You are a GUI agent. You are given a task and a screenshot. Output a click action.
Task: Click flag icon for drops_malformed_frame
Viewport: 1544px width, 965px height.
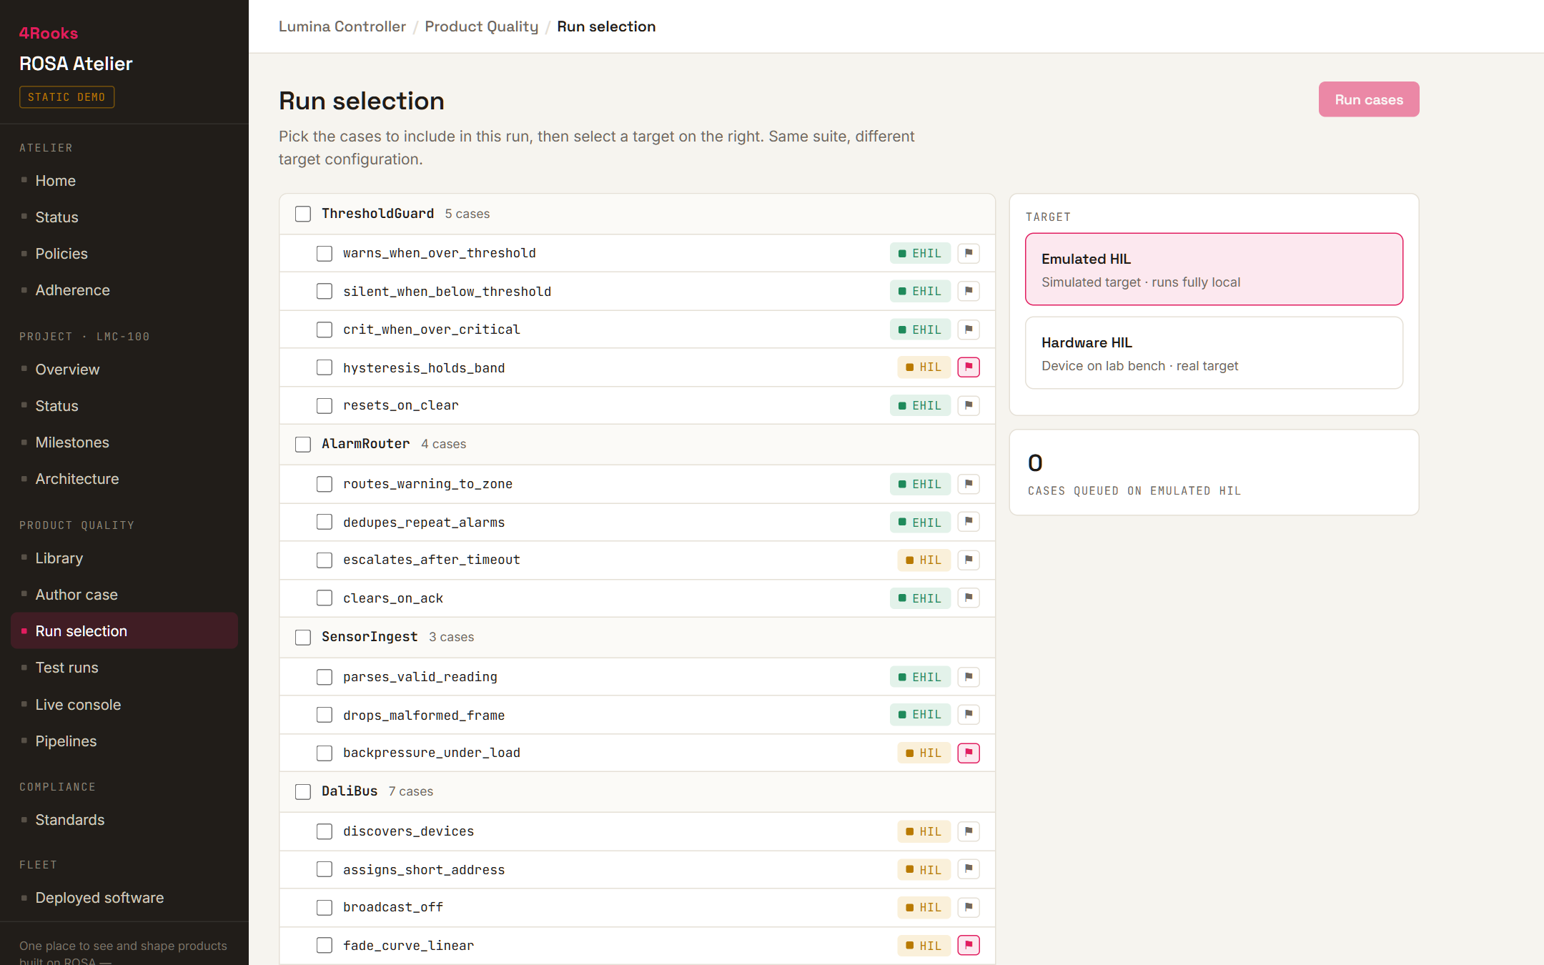(x=969, y=715)
